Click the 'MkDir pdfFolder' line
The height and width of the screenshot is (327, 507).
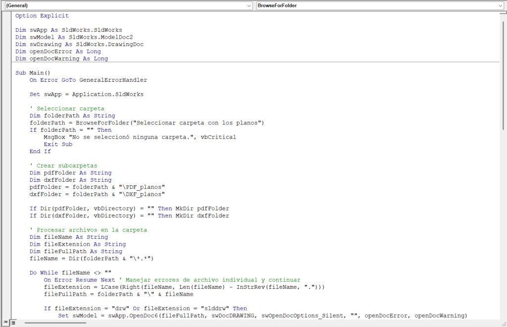129,208
